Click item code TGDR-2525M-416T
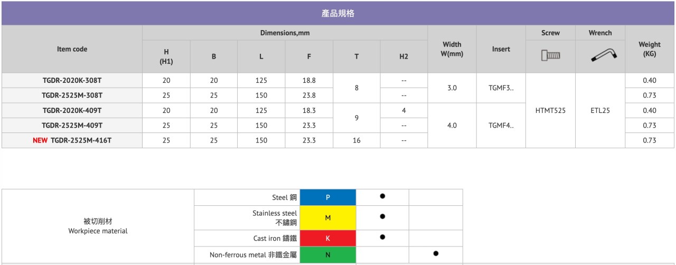The image size is (676, 265). coord(81,140)
